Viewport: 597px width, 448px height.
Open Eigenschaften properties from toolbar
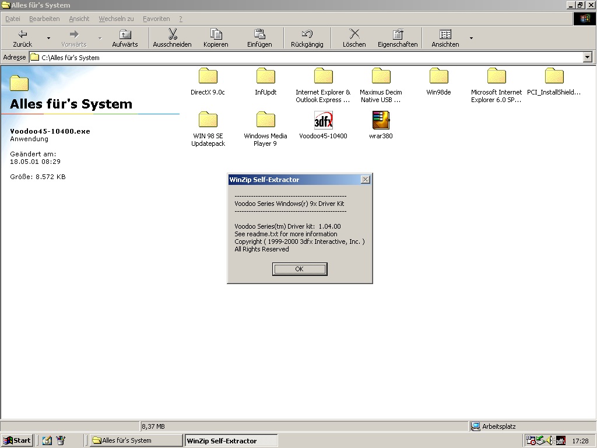click(x=398, y=34)
